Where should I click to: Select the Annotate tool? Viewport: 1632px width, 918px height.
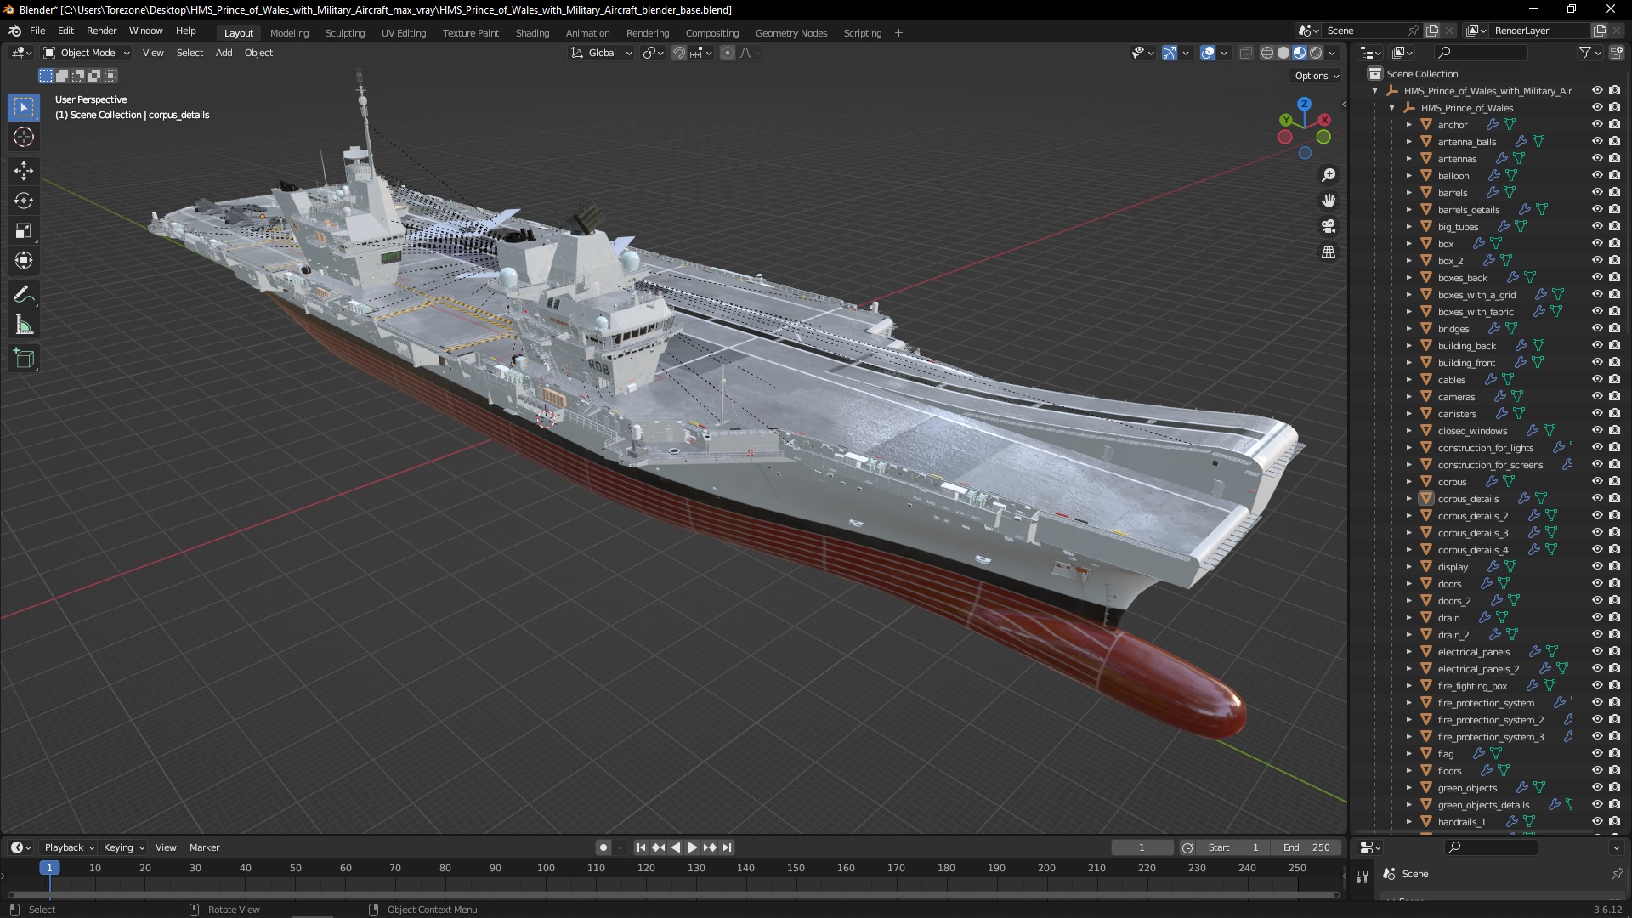tap(24, 295)
